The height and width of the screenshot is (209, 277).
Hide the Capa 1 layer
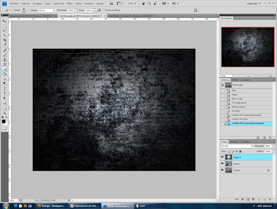click(x=222, y=164)
